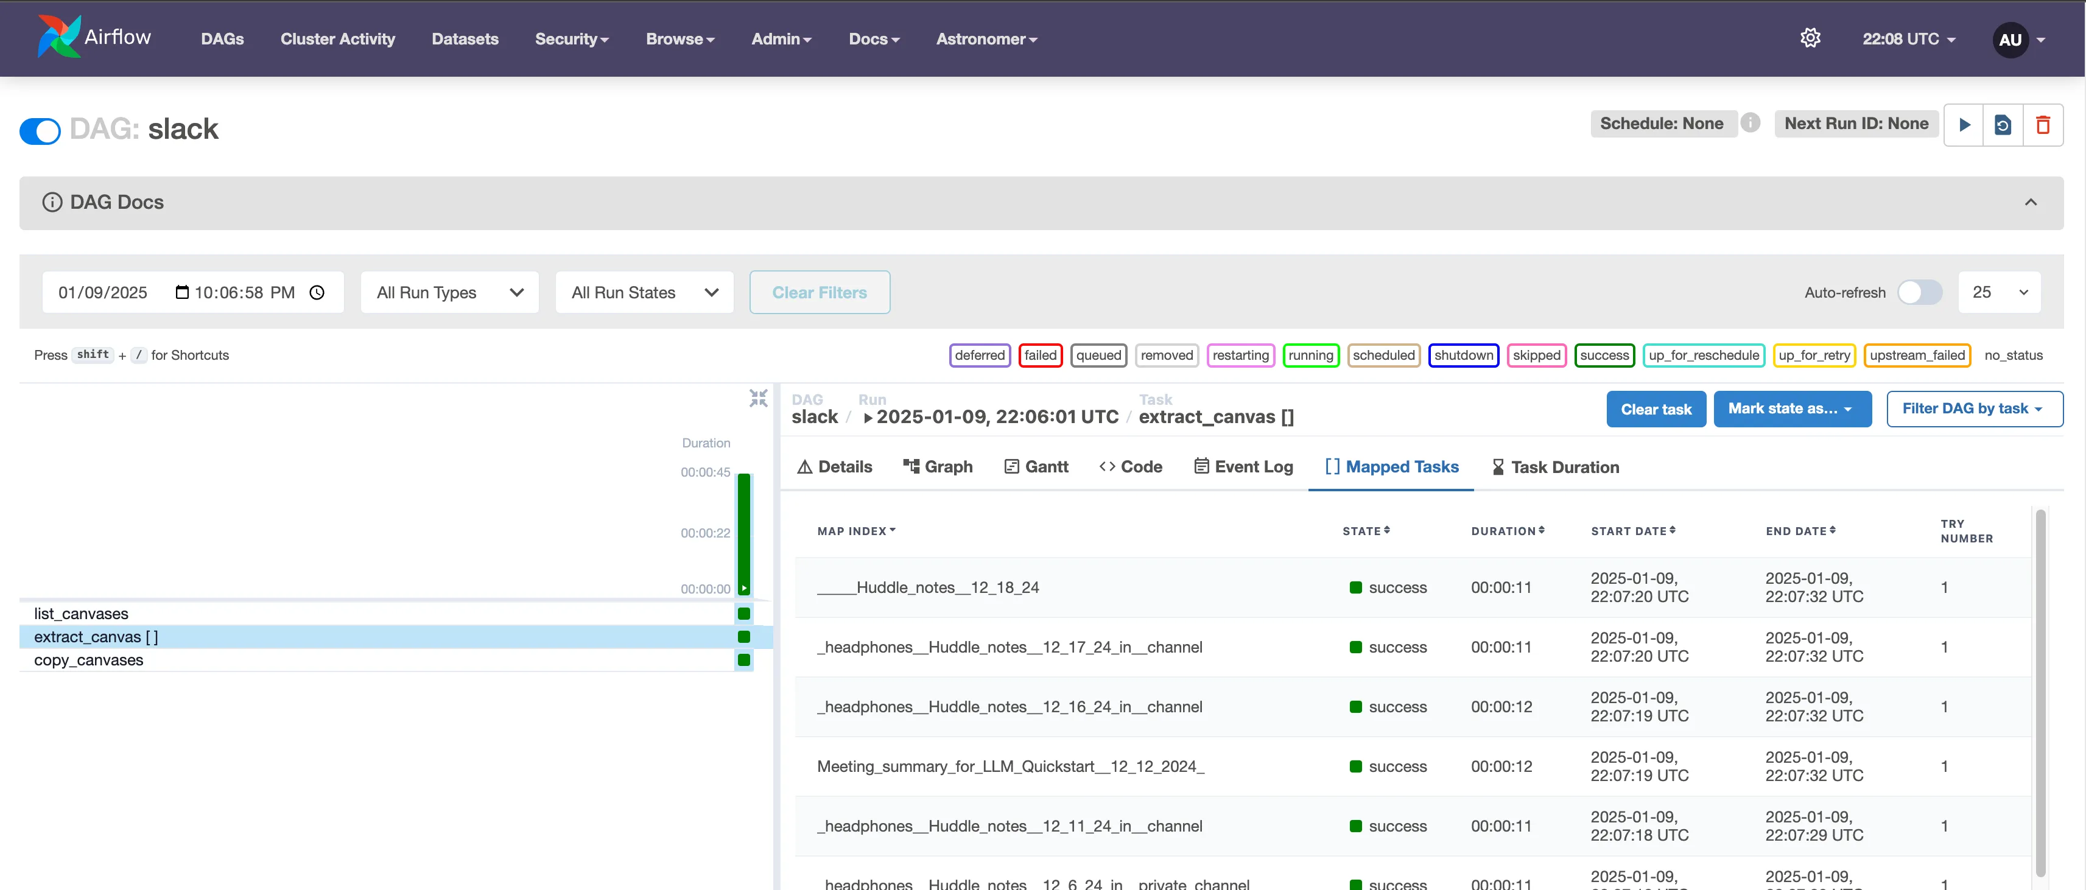This screenshot has width=2086, height=890.
Task: Open Meeting_summary_for_LLM_Quickstart mapped task row
Action: [x=1412, y=766]
